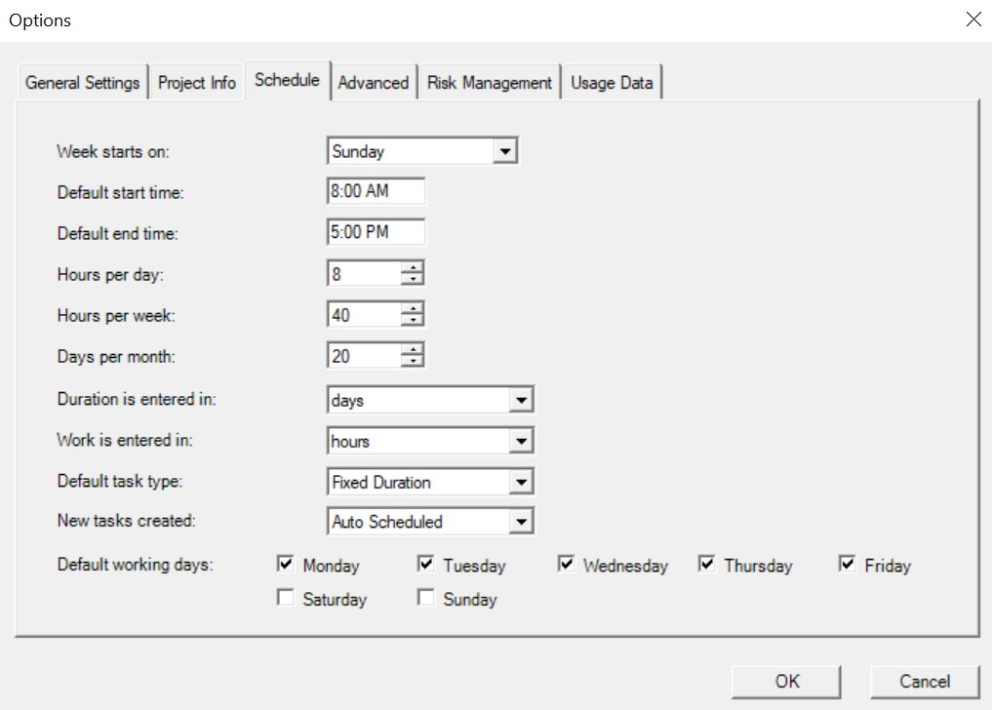Screen dimensions: 992x710
Task: Switch to the Risk Management tab
Action: pos(489,83)
